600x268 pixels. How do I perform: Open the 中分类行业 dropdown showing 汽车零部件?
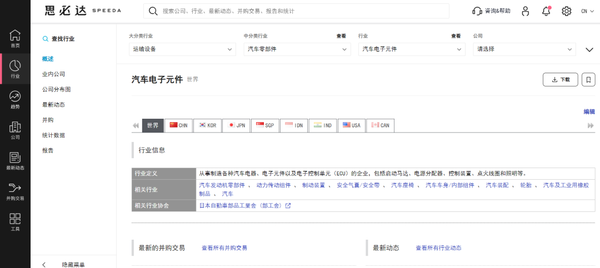[297, 49]
